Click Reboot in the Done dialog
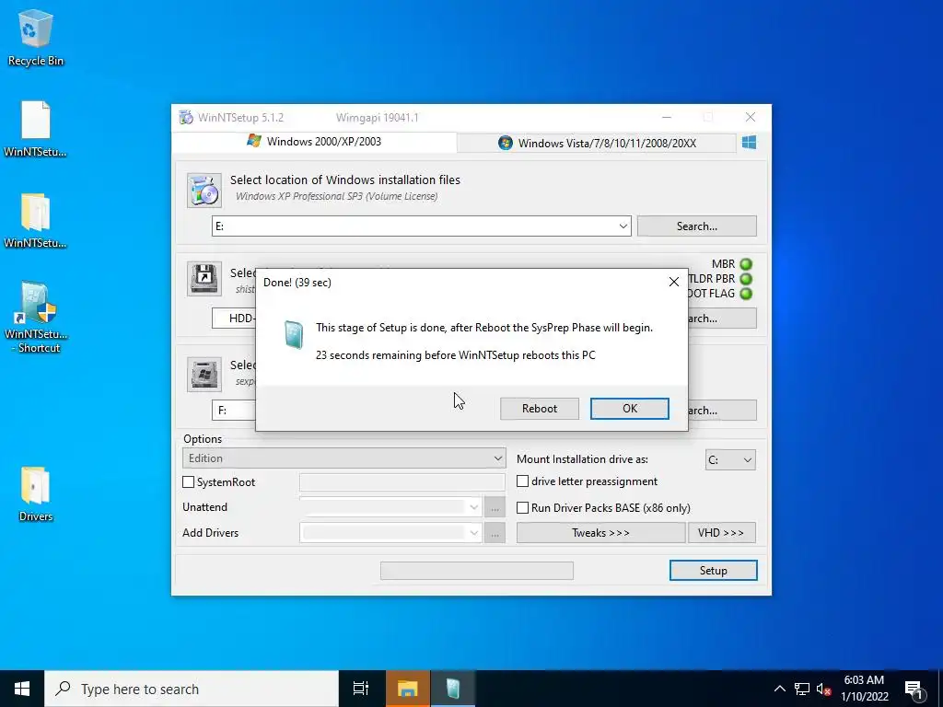The image size is (943, 707). 540,409
